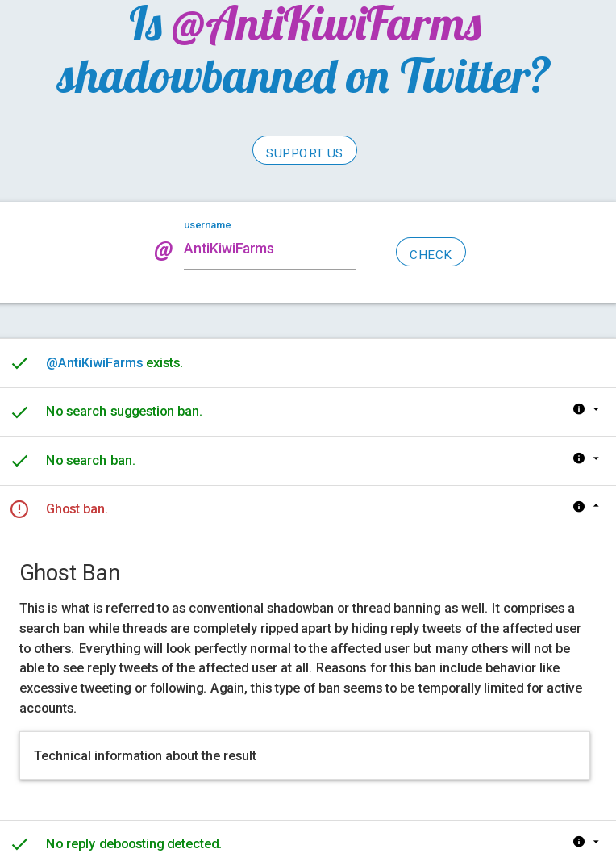Expand the No search ban arrow
Screen dimensions: 616x862
596,458
